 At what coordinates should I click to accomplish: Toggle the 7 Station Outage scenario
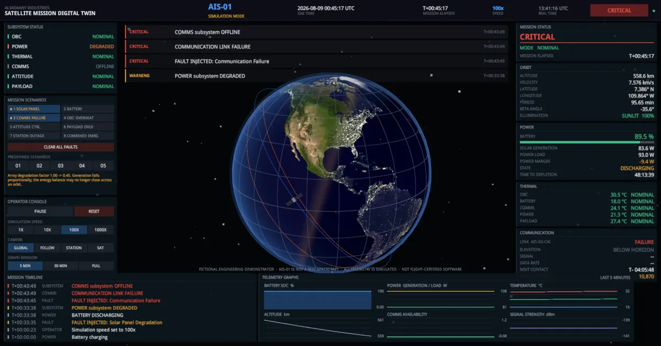(x=34, y=136)
